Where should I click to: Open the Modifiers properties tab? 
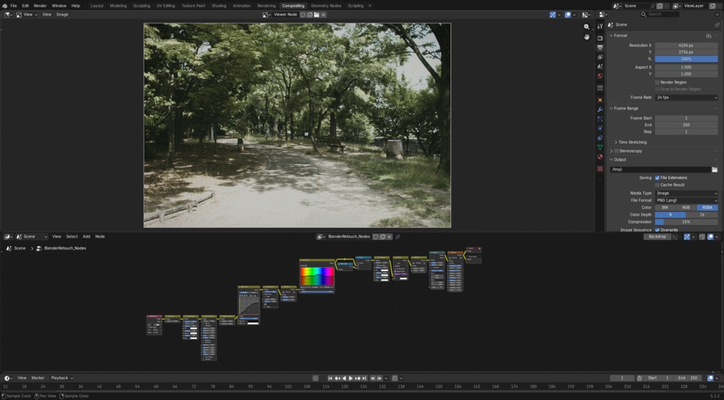[x=600, y=110]
